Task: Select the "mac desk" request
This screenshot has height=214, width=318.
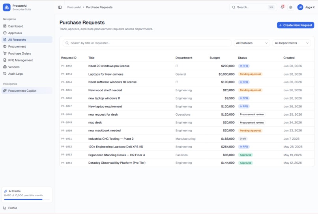Action: (187, 122)
